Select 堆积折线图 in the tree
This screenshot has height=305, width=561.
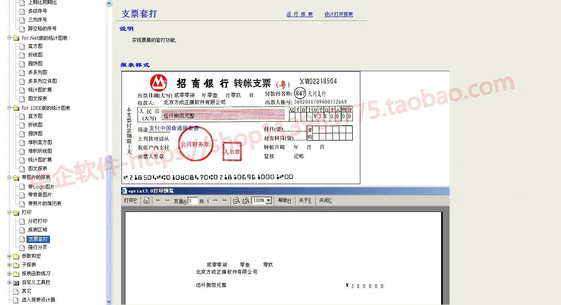pyautogui.click(x=40, y=151)
